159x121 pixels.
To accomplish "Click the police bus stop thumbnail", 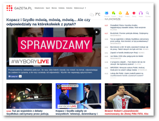I will pyautogui.click(x=29, y=96).
